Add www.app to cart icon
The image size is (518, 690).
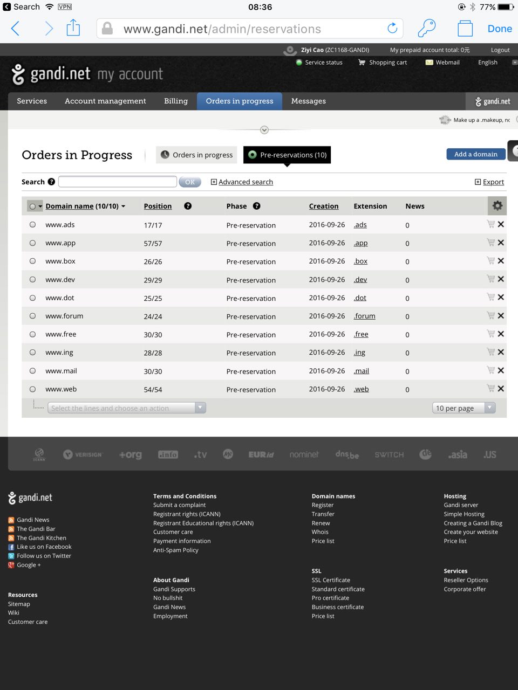click(x=490, y=242)
